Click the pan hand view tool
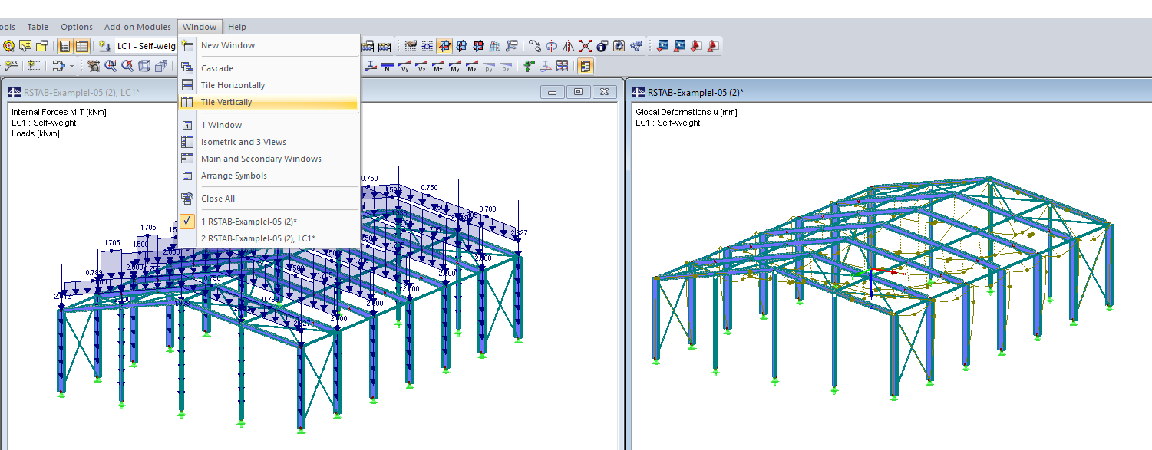The width and height of the screenshot is (1152, 450). (x=94, y=66)
